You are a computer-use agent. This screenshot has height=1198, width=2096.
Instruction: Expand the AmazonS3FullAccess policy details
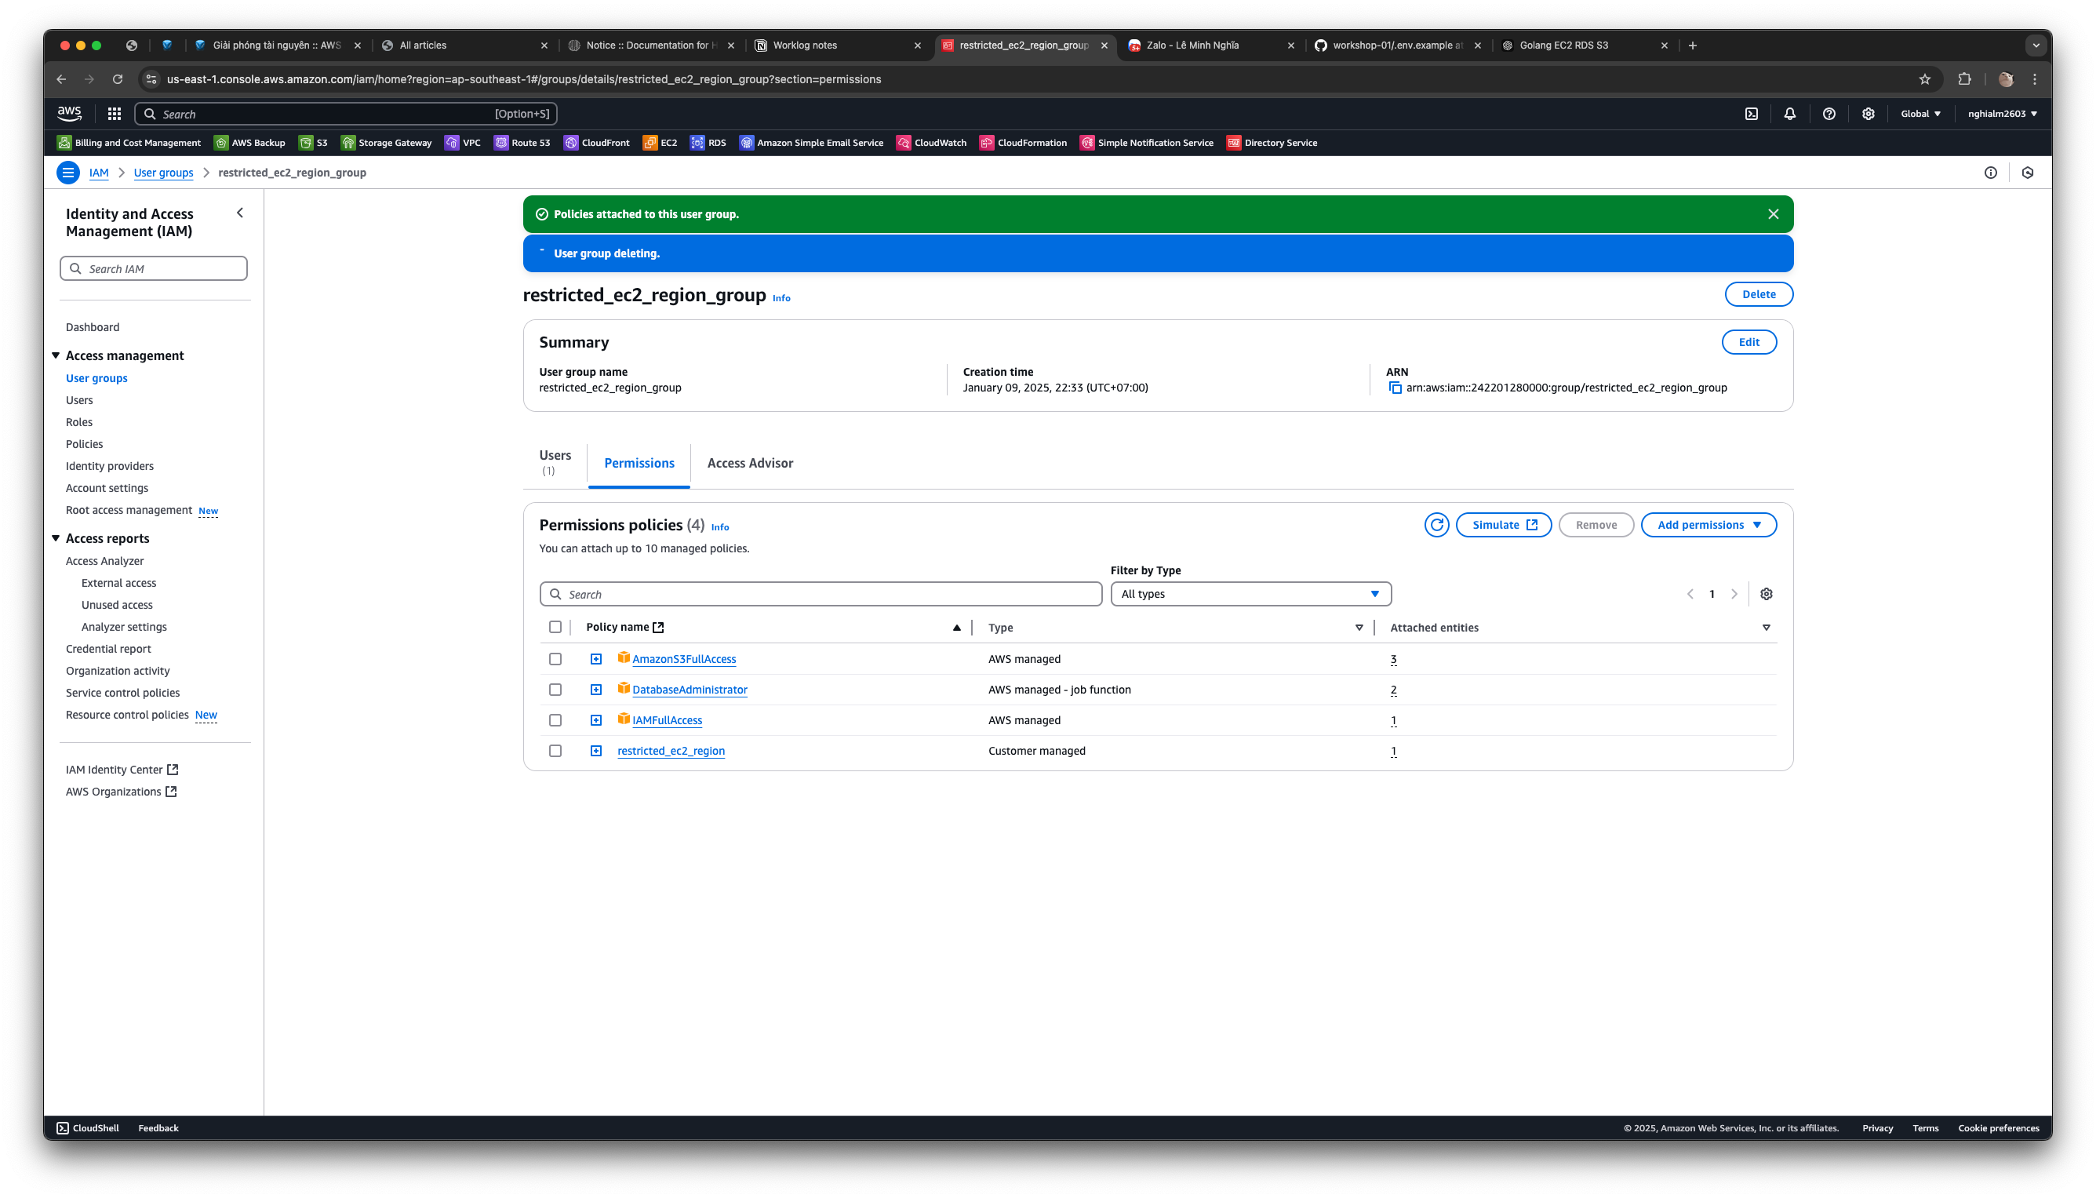[x=596, y=659]
